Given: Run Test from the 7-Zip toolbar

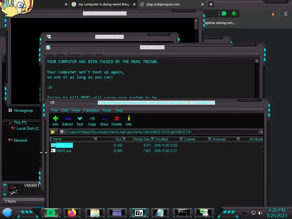Looking at the screenshot, I should [x=80, y=121].
